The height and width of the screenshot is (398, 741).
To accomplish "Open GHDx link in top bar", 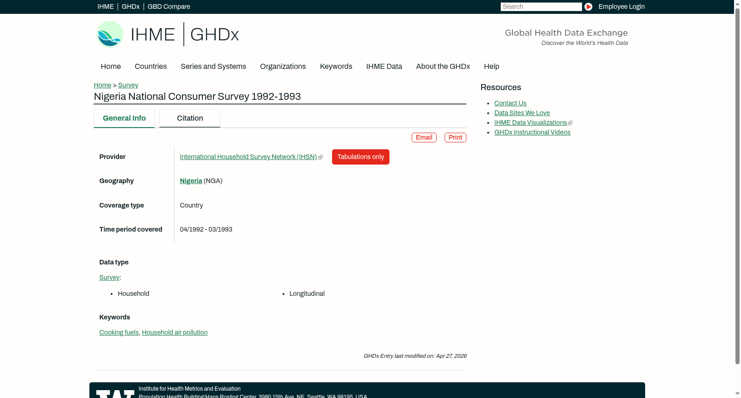I will [x=131, y=6].
